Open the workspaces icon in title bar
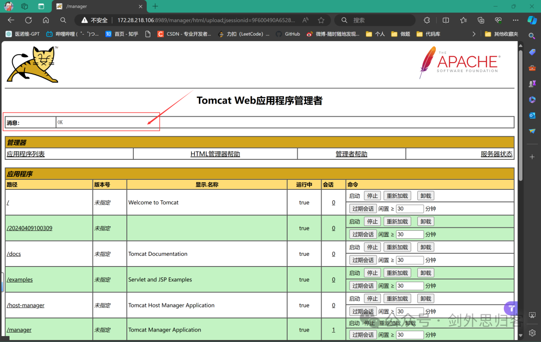Image resolution: width=541 pixels, height=342 pixels. coord(25,6)
